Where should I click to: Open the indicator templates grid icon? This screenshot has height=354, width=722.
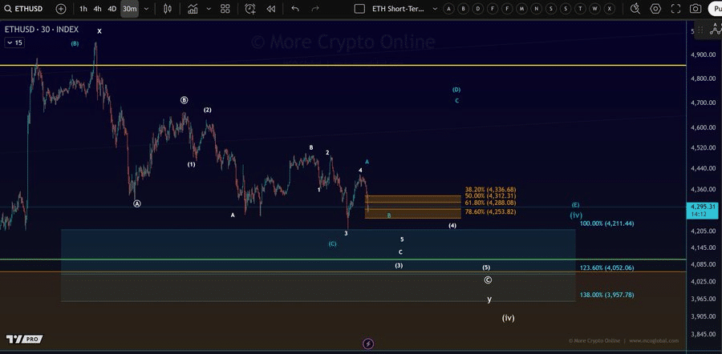click(225, 9)
